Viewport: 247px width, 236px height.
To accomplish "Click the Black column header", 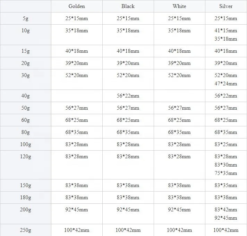I will [128, 6].
